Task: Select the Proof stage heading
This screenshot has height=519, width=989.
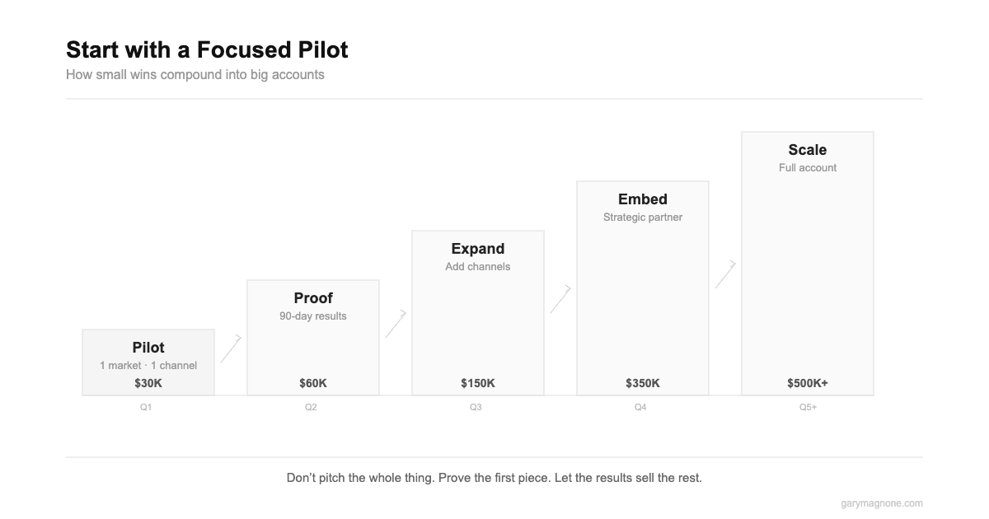Action: [313, 298]
